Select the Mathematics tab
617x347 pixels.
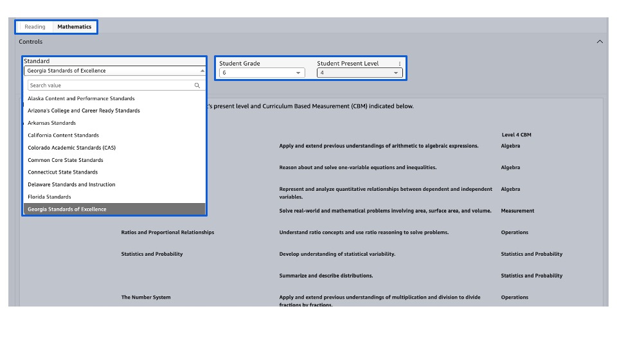(x=75, y=27)
